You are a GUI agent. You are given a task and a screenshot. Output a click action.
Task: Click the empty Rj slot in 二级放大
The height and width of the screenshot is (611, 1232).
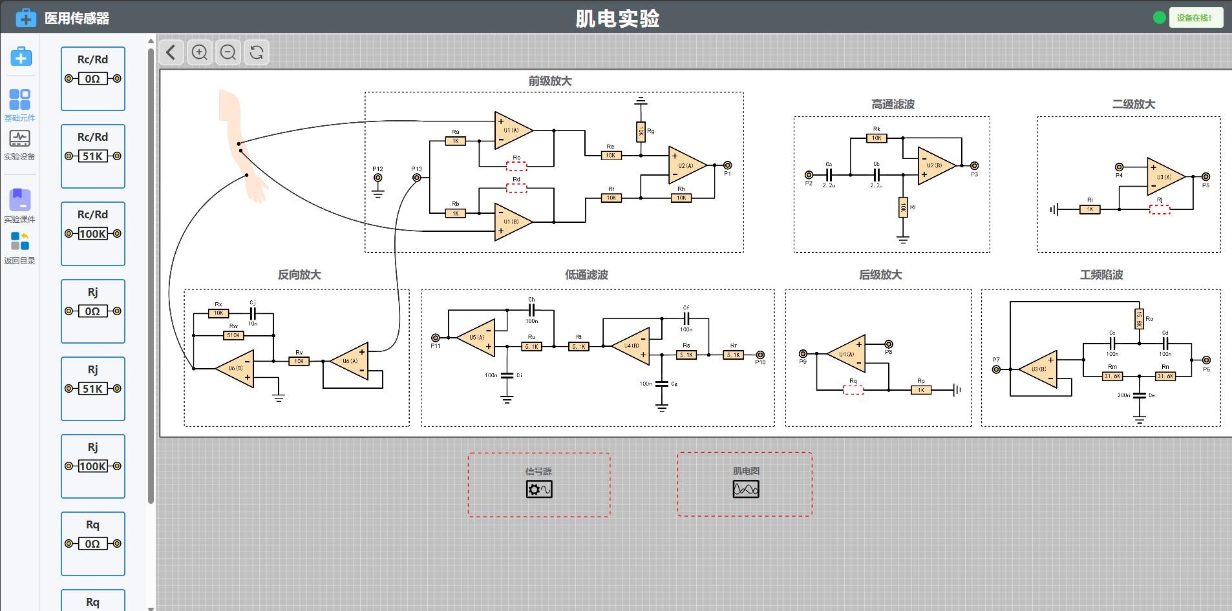1160,209
